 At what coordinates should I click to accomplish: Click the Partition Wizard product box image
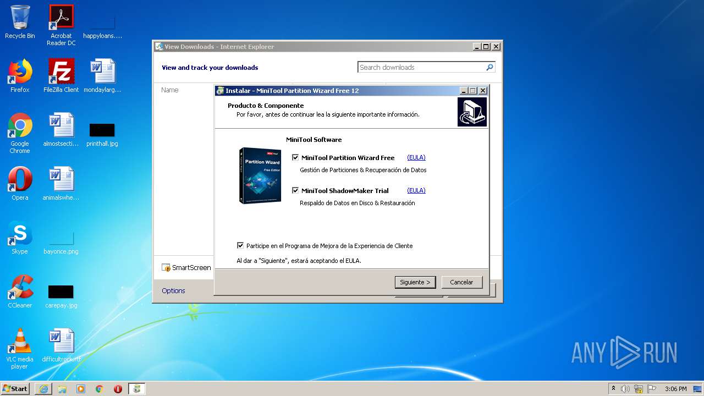[x=260, y=176]
